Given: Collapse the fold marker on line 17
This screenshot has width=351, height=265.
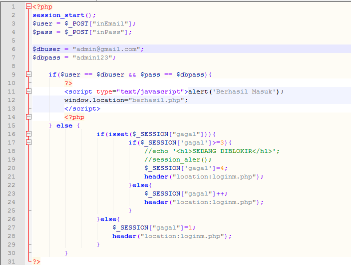Looking at the screenshot, I should click(28, 142).
